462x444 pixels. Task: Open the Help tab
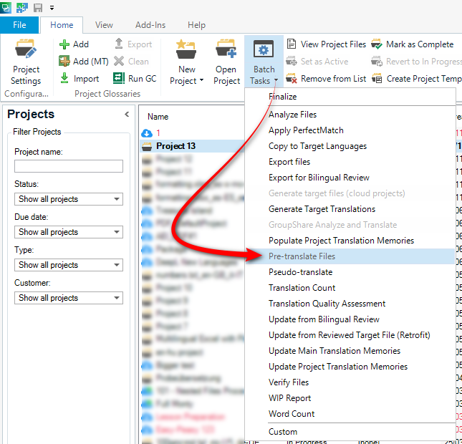click(x=196, y=25)
